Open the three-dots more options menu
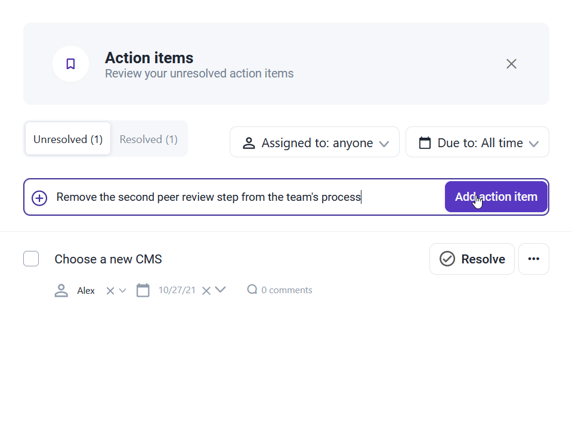The image size is (572, 438). point(534,259)
